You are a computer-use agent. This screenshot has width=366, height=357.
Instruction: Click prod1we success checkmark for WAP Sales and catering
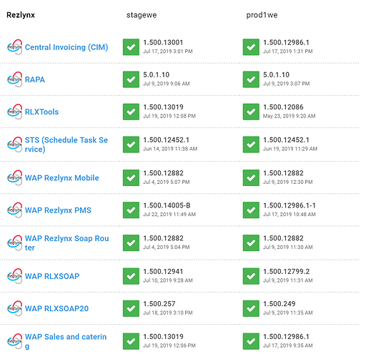(251, 341)
